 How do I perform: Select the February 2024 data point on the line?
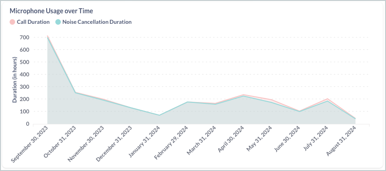click(x=188, y=102)
